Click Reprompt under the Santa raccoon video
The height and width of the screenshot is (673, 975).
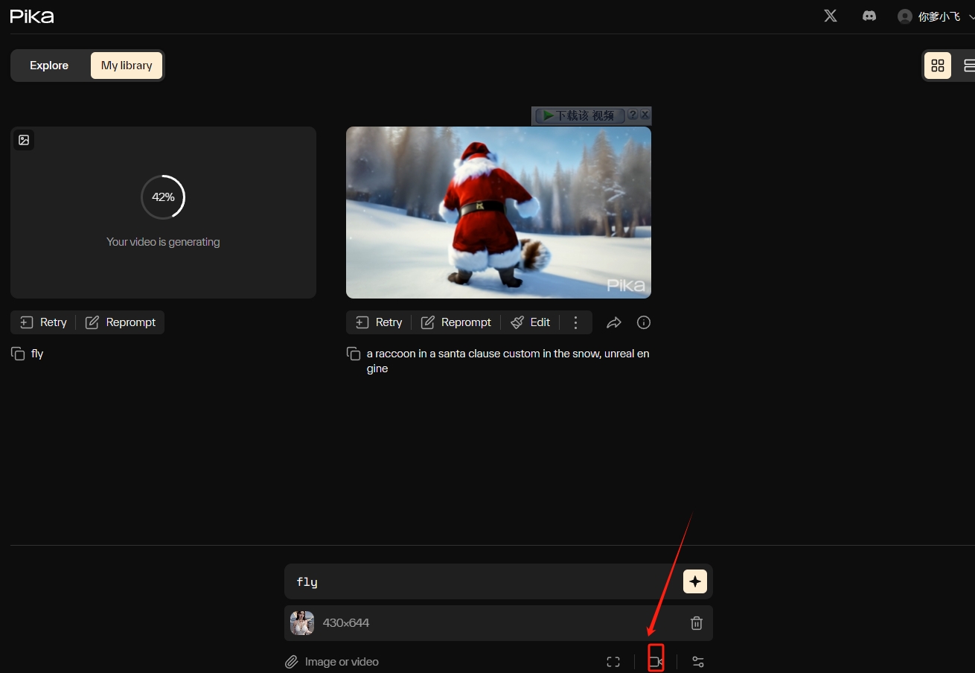[456, 322]
